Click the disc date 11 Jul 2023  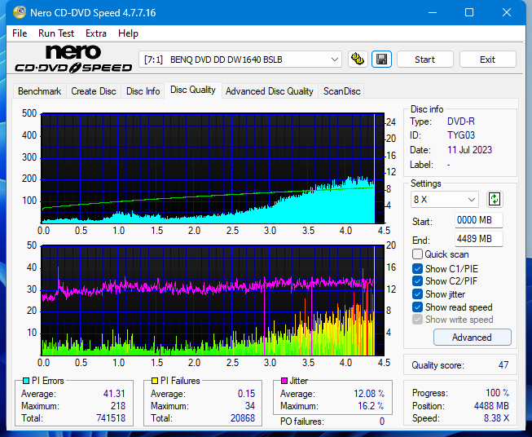(x=469, y=150)
